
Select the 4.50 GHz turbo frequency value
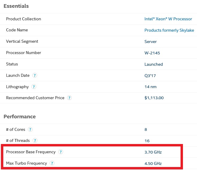coord(153,164)
